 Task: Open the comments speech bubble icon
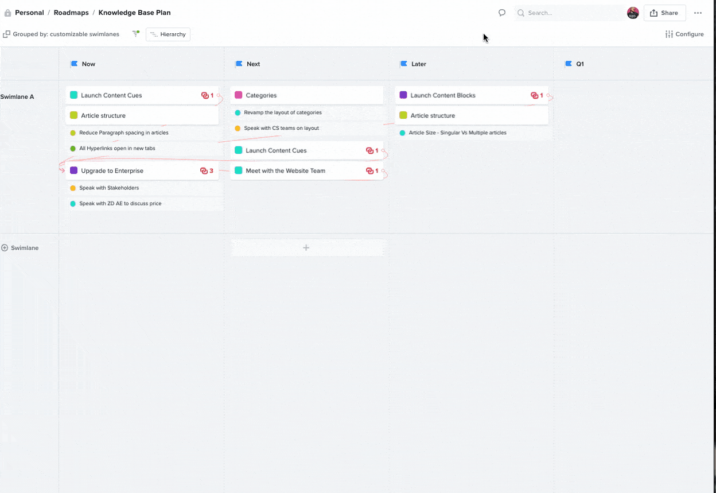pyautogui.click(x=502, y=13)
